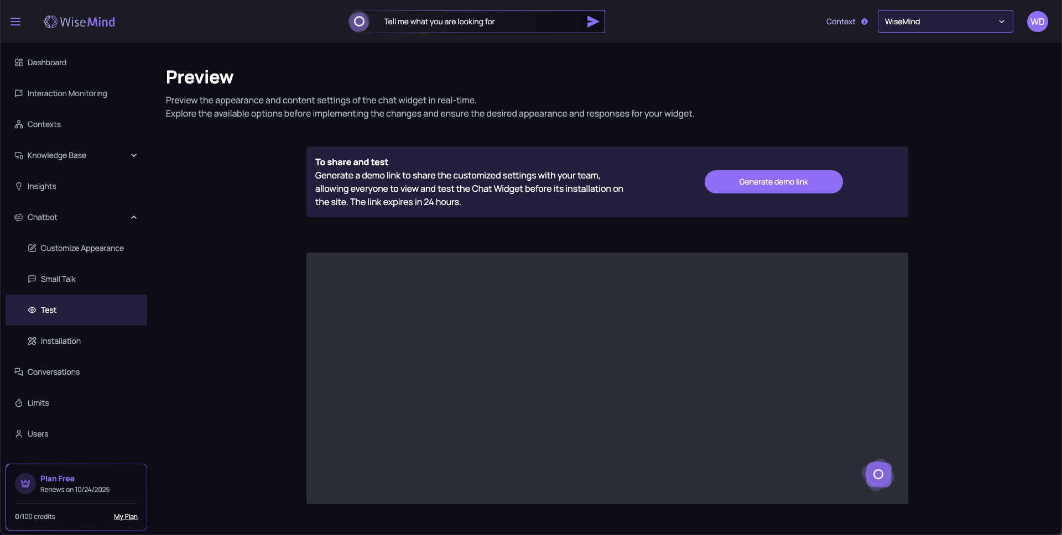Image resolution: width=1062 pixels, height=535 pixels.
Task: Click the Plan Free crown icon
Action: point(25,484)
